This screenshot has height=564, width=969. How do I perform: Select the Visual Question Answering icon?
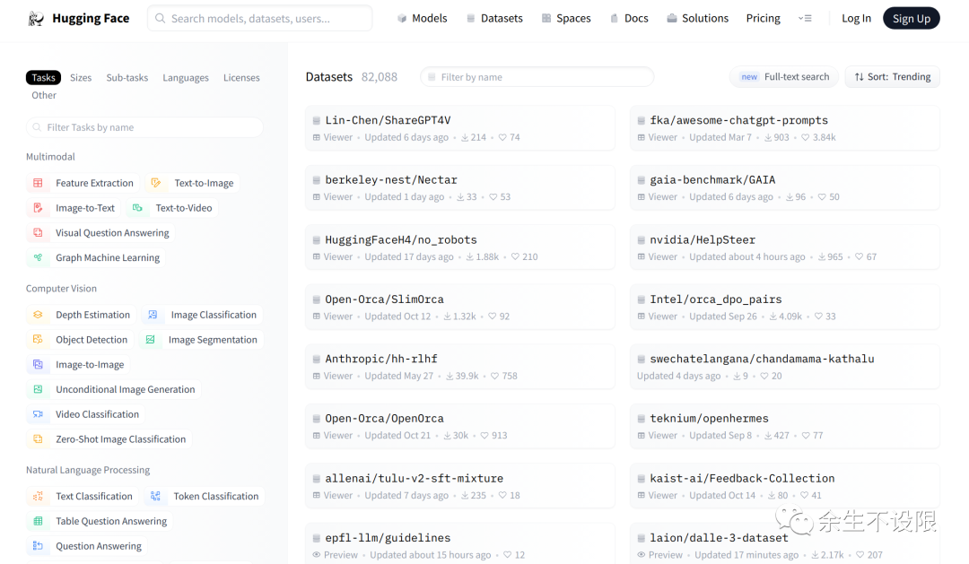coord(38,233)
